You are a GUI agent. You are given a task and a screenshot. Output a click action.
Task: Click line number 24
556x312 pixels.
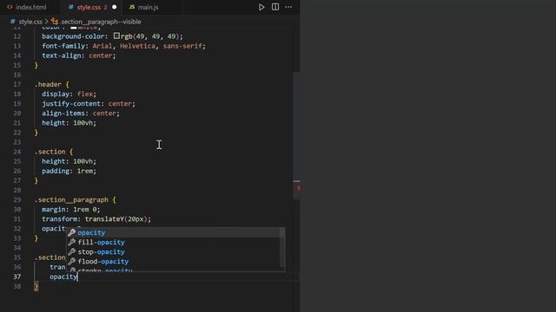click(17, 152)
